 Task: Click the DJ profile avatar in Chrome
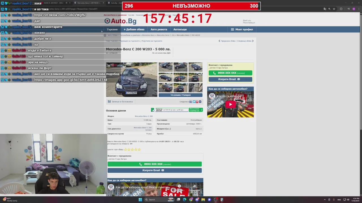354,9
